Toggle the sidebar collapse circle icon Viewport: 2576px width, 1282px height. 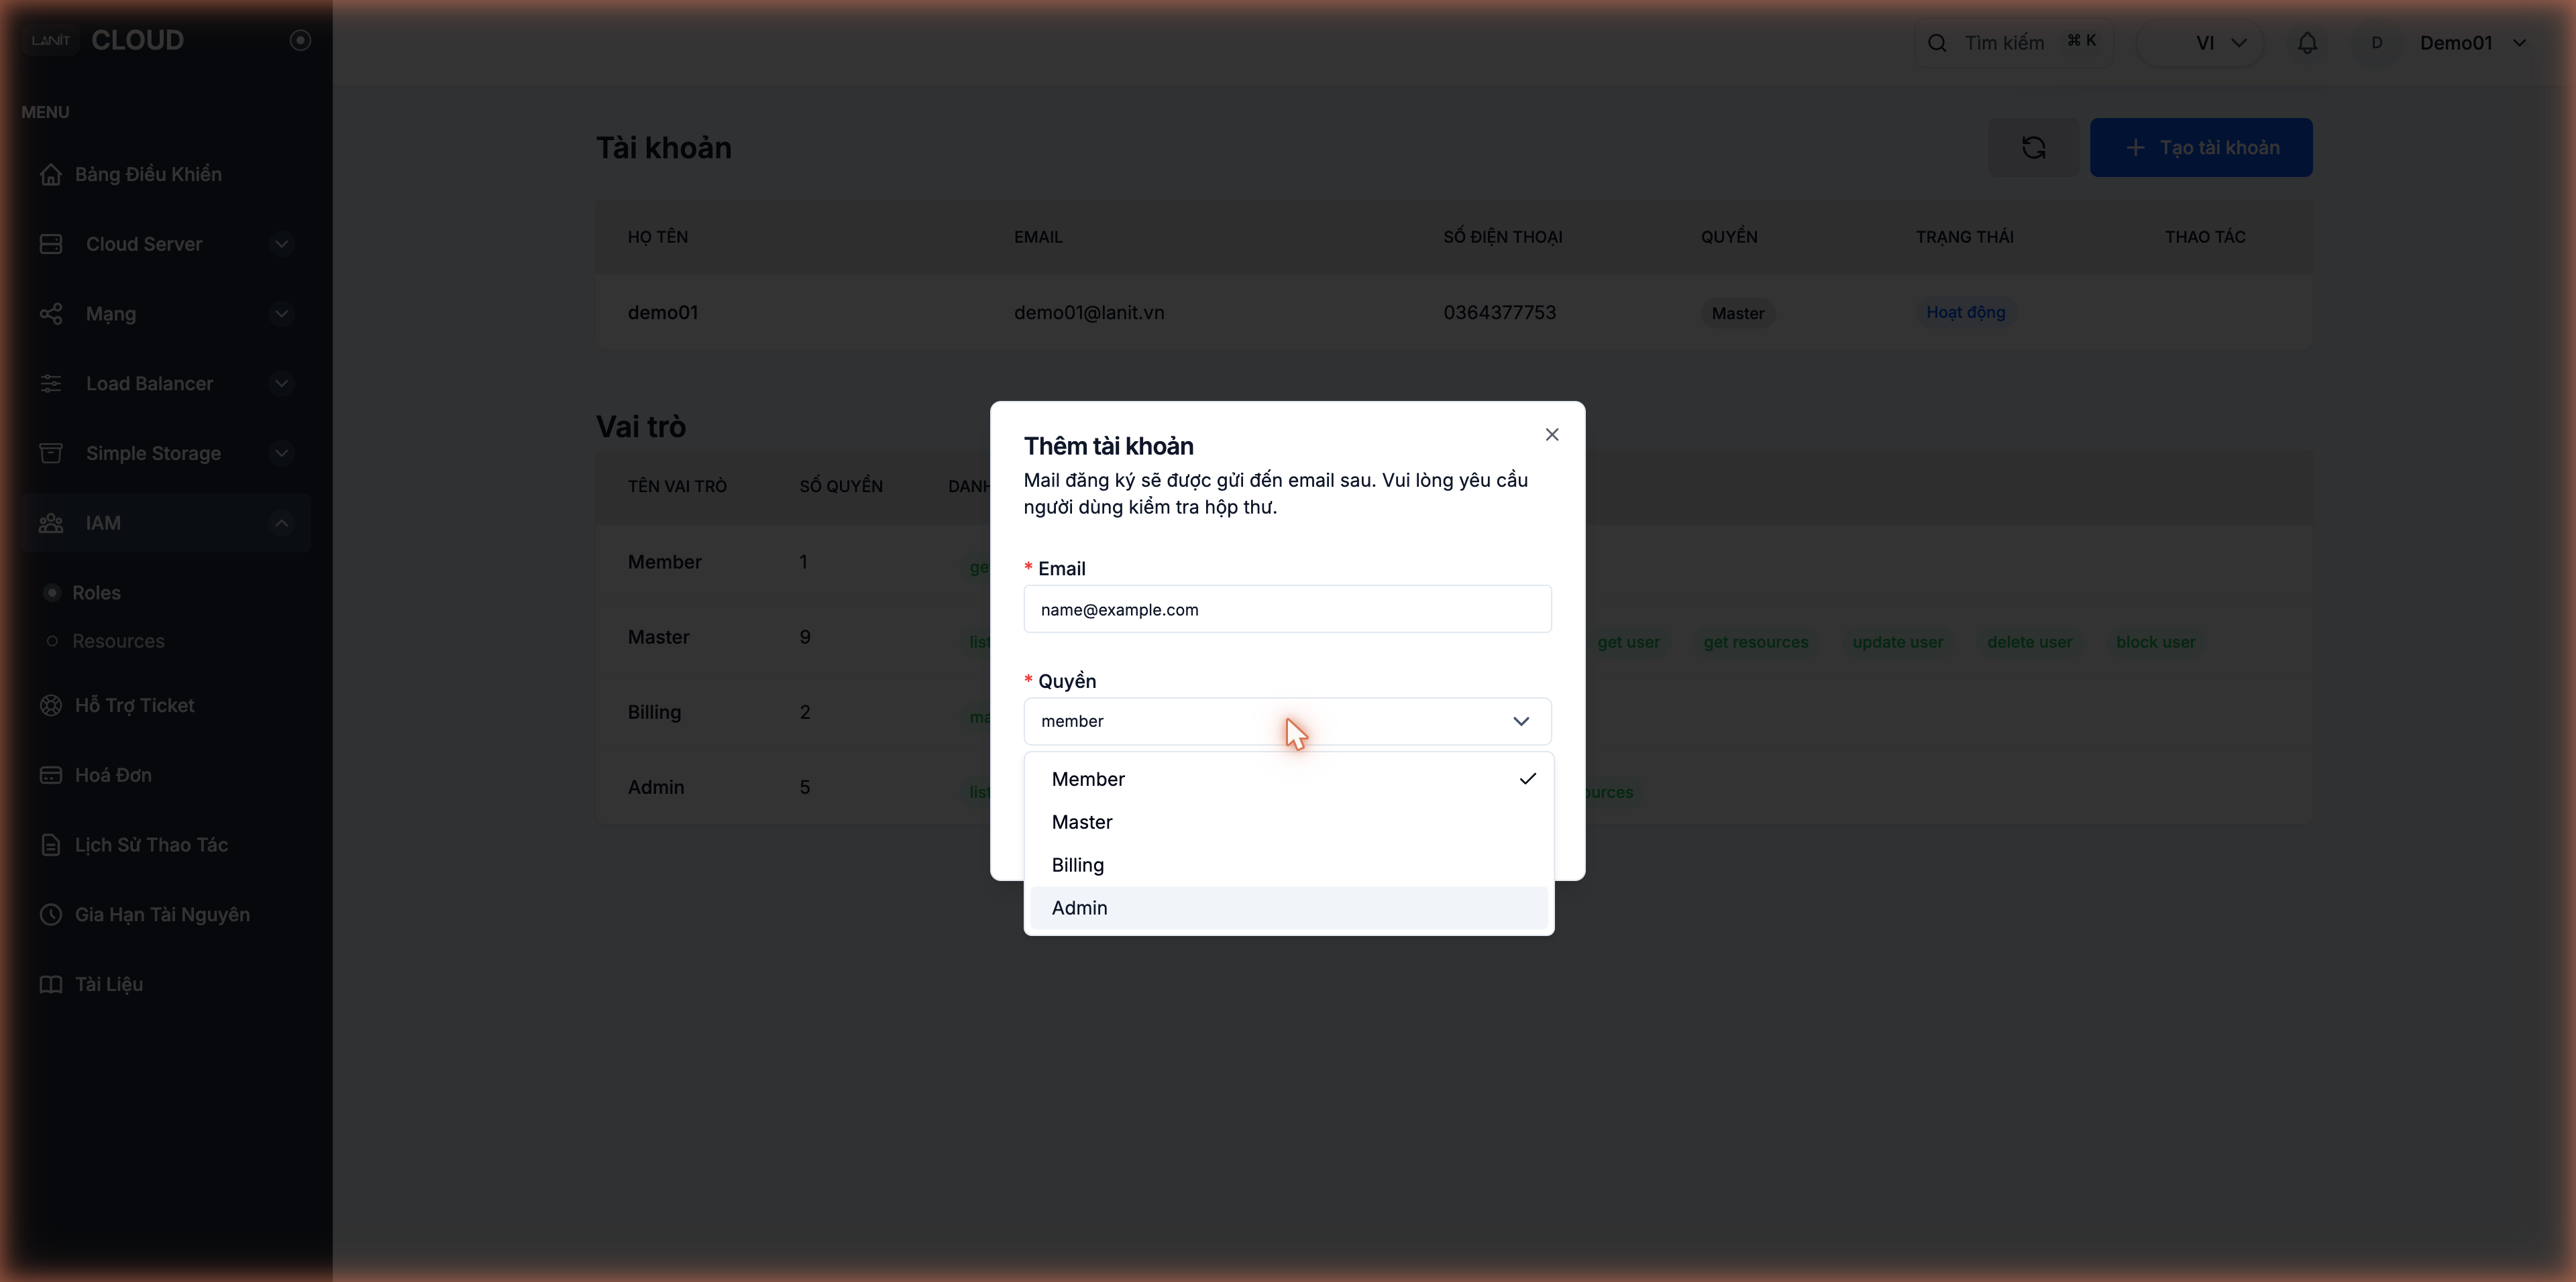(x=300, y=40)
